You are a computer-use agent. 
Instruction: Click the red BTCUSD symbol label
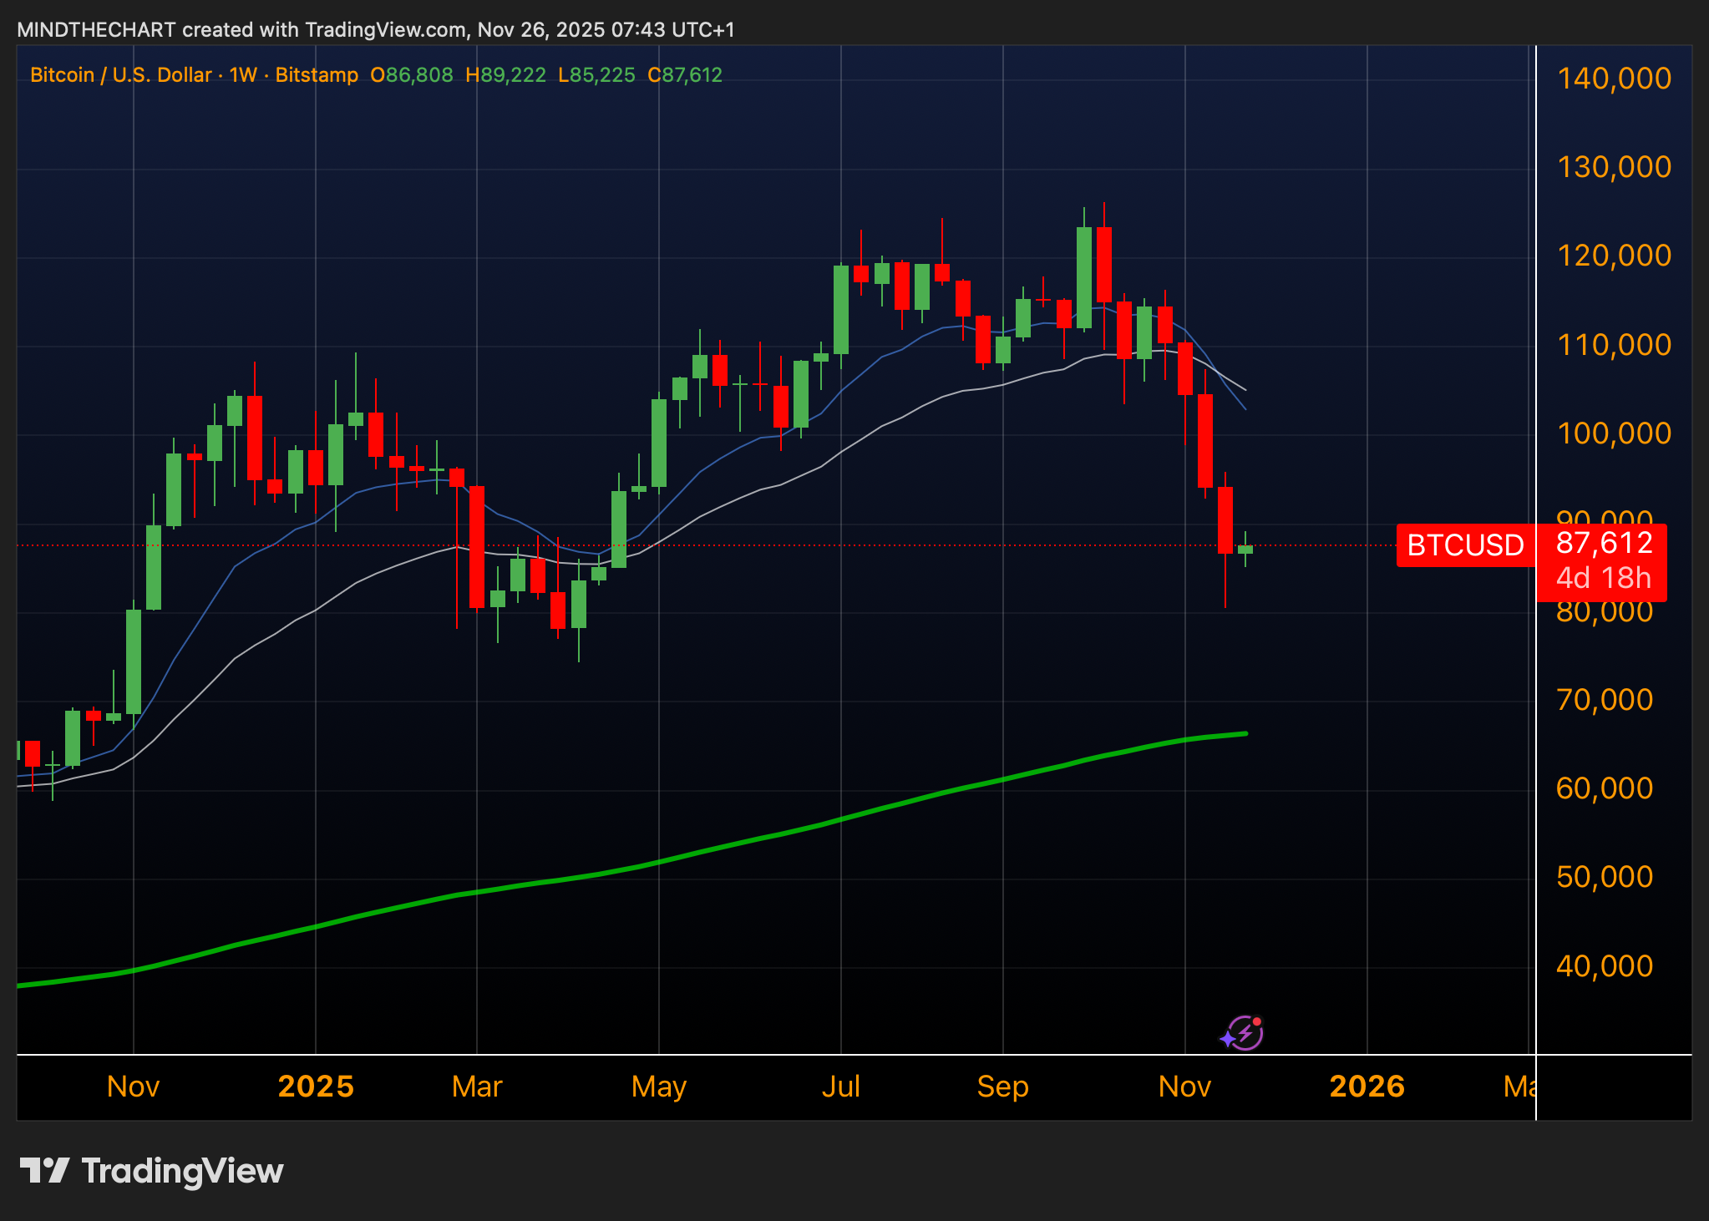tap(1465, 545)
